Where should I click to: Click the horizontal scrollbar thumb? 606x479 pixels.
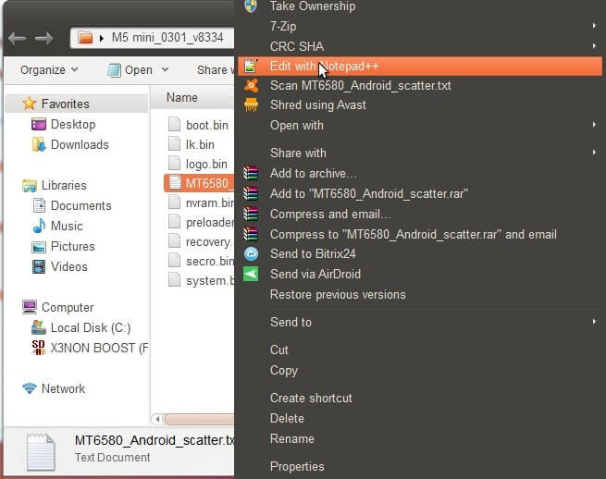[199, 419]
